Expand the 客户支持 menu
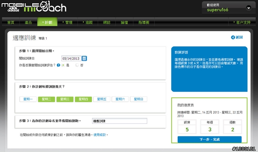The width and height of the screenshot is (258, 152). 242,23
